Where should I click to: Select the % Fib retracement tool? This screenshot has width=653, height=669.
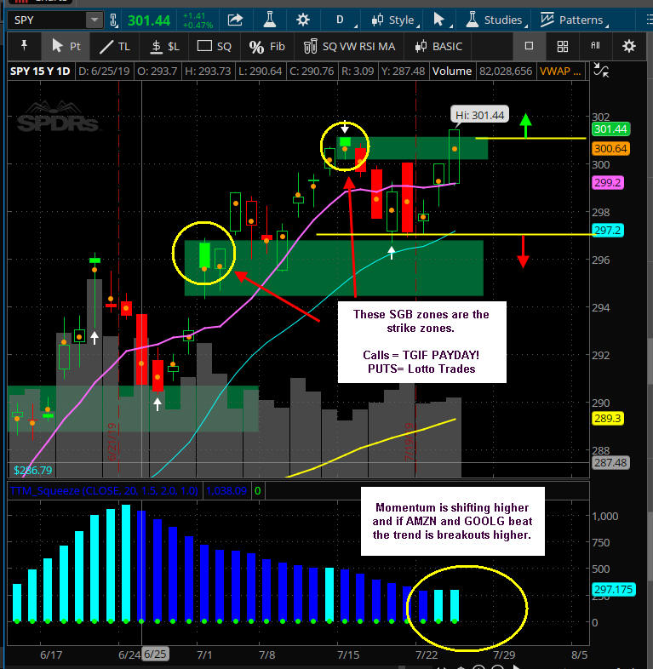pyautogui.click(x=266, y=46)
